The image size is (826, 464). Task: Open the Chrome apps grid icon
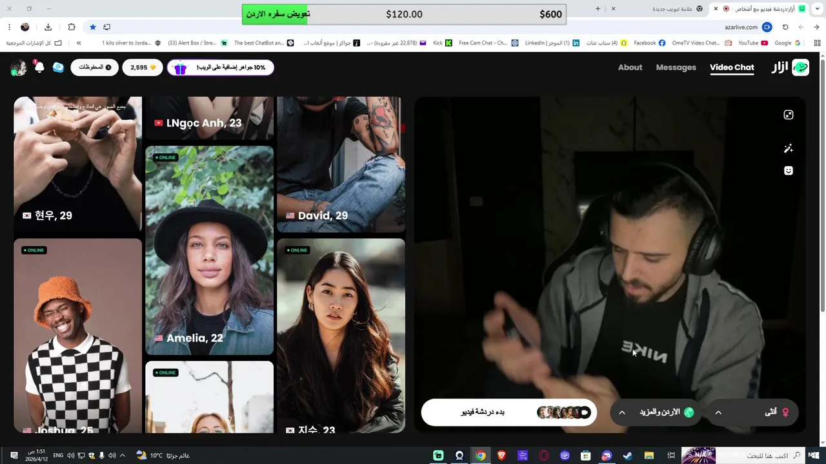coord(817,43)
